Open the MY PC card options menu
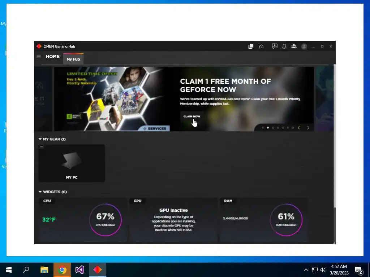The width and height of the screenshot is (370, 277). 42,147
